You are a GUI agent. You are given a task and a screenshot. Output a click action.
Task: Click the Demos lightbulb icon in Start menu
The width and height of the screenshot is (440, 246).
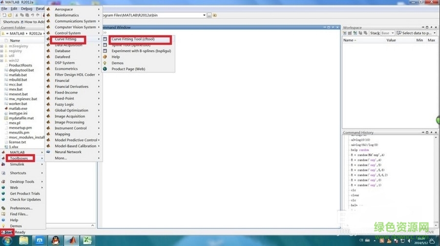[3, 226]
